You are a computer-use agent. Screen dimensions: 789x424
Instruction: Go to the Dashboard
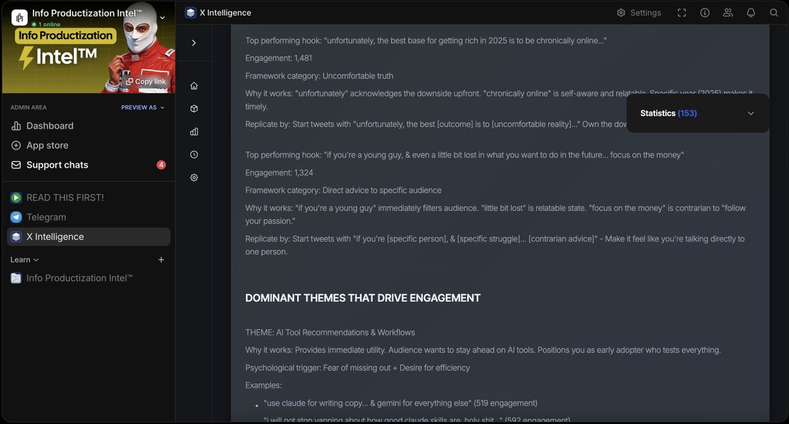pos(50,125)
